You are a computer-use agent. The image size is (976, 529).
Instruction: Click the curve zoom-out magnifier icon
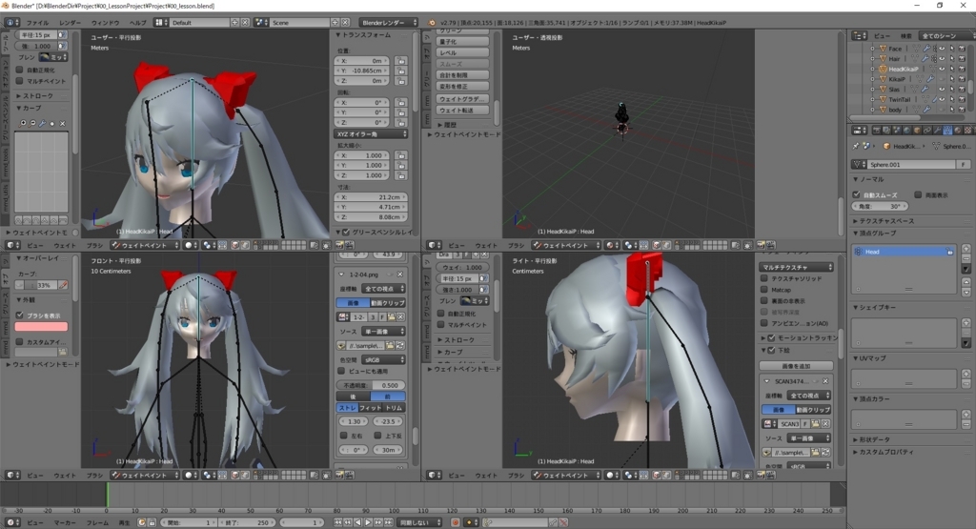[x=33, y=123]
